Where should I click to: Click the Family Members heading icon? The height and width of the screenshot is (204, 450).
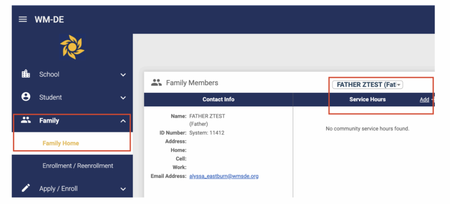pyautogui.click(x=156, y=83)
